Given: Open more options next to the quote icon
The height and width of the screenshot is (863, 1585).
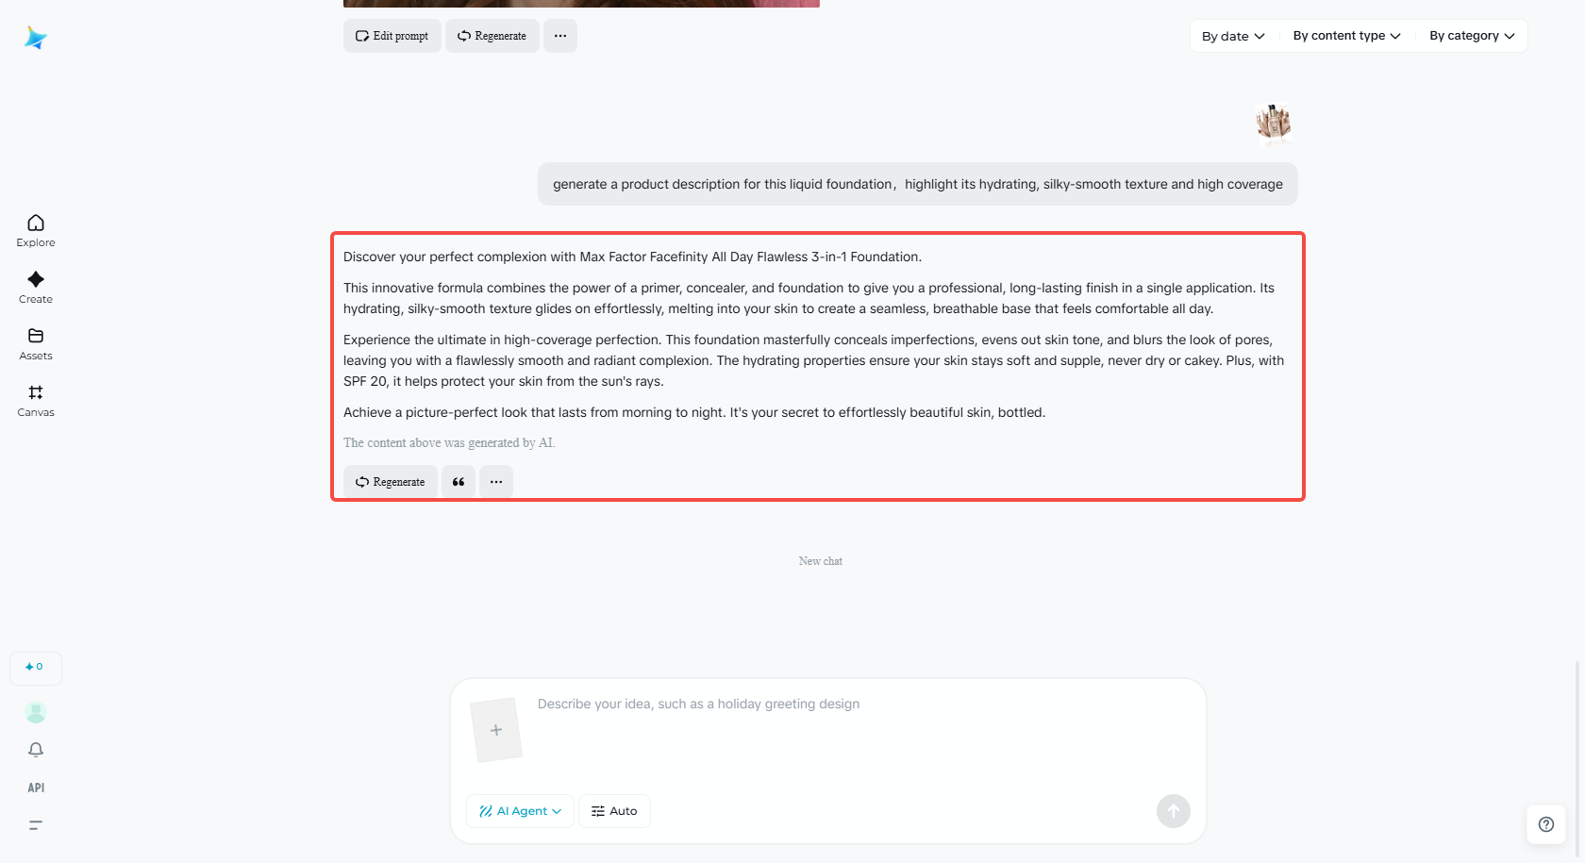Looking at the screenshot, I should click(496, 482).
